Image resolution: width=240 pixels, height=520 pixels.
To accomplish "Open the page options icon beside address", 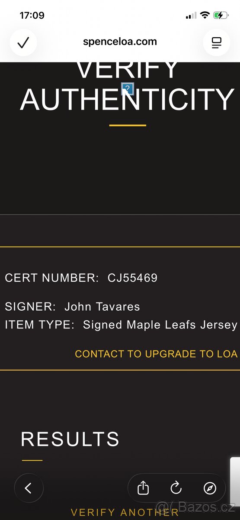I will pos(216,42).
